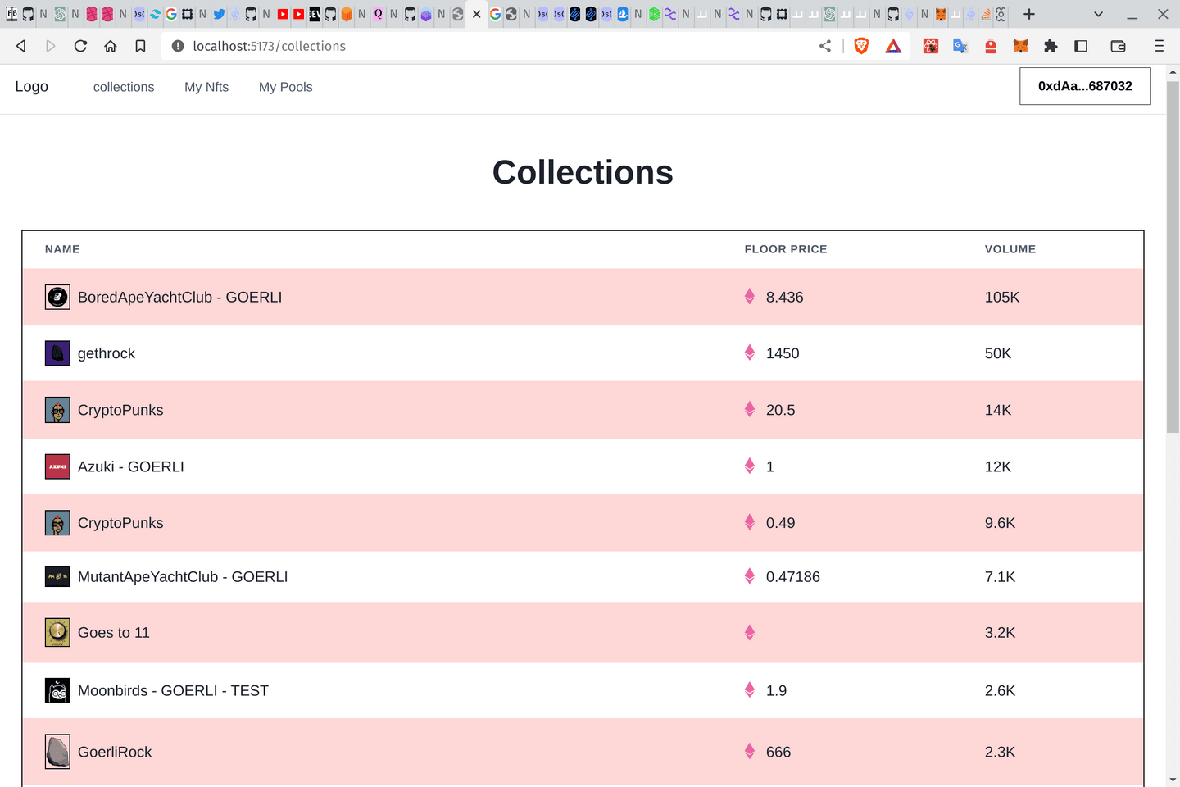Open the browser home page

coord(111,46)
